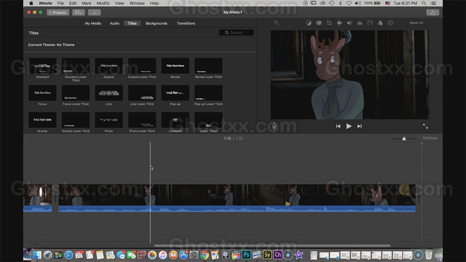466x262 pixels.
Task: Open the iMovie star icon in dock
Action: click(x=298, y=255)
